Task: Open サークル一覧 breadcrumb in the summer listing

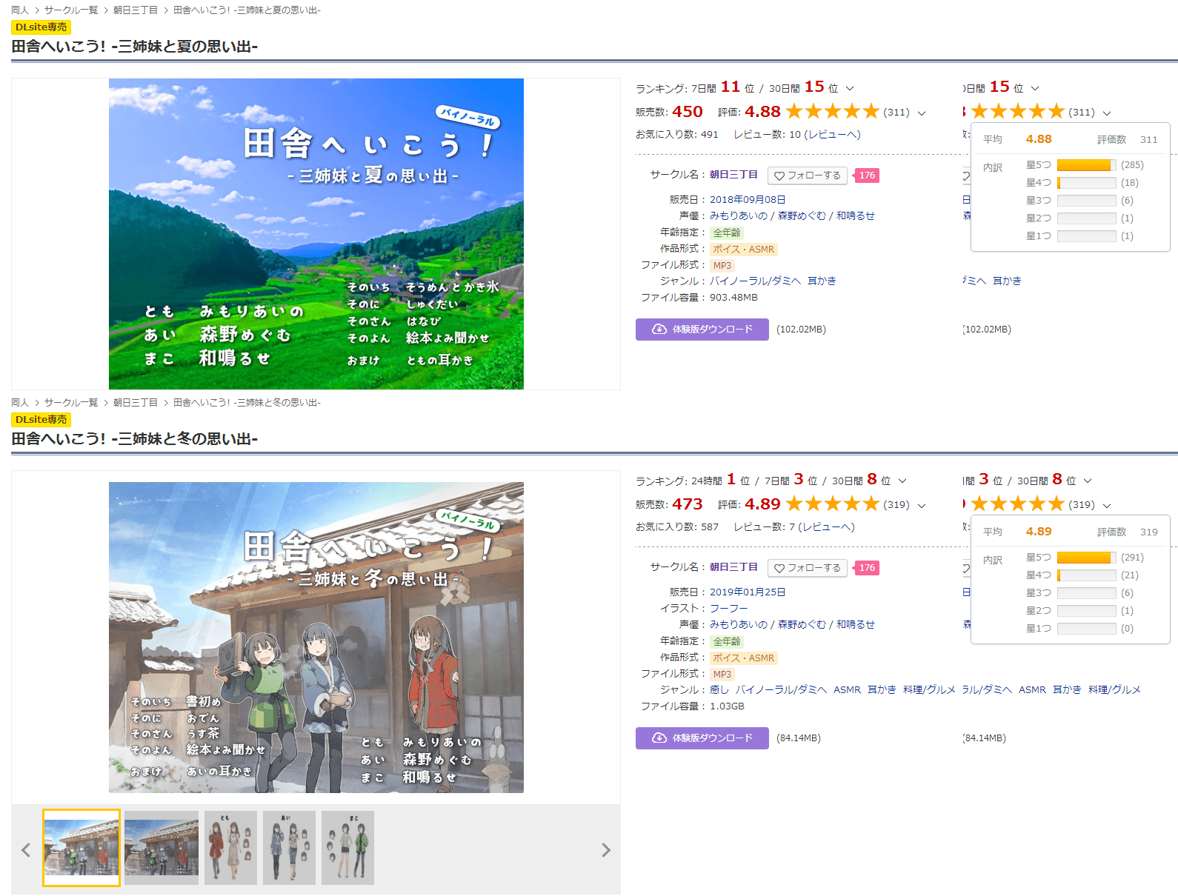Action: click(71, 10)
